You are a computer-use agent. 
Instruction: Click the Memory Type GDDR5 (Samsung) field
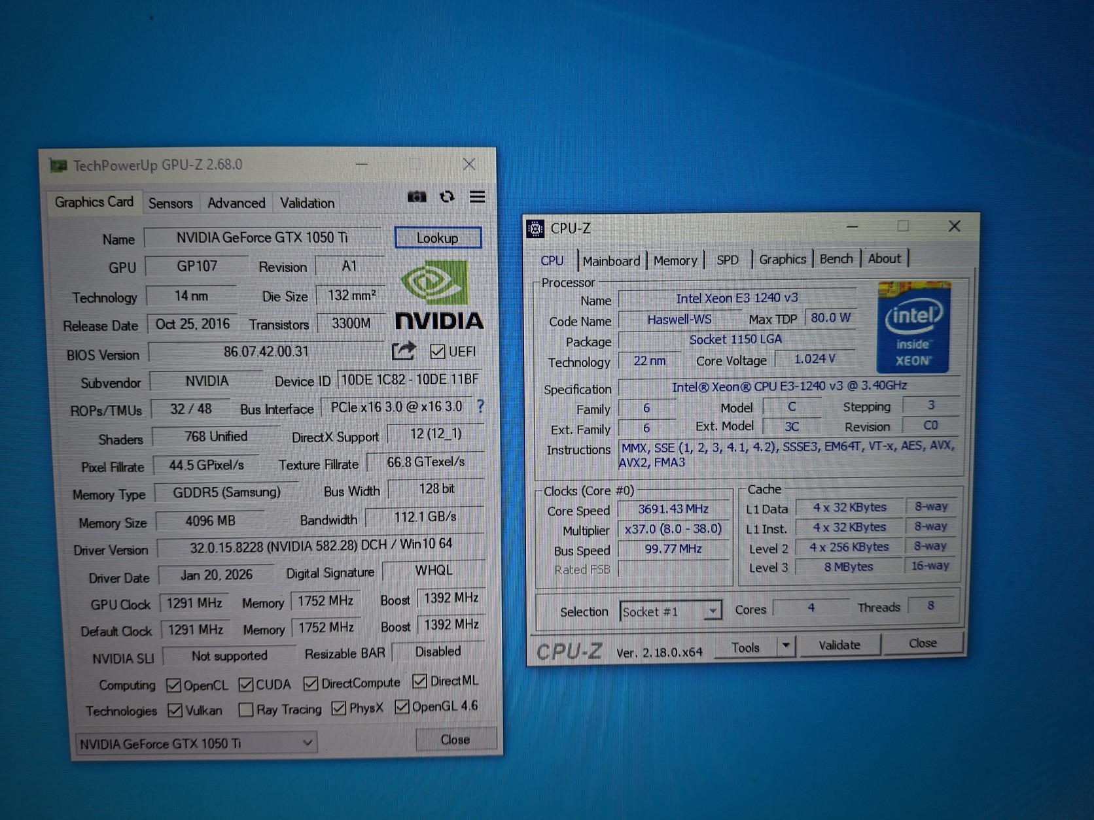[226, 492]
